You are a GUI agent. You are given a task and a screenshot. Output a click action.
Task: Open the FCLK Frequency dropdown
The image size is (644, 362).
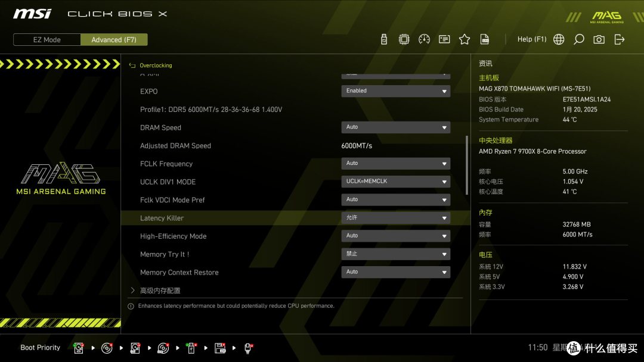click(x=395, y=163)
